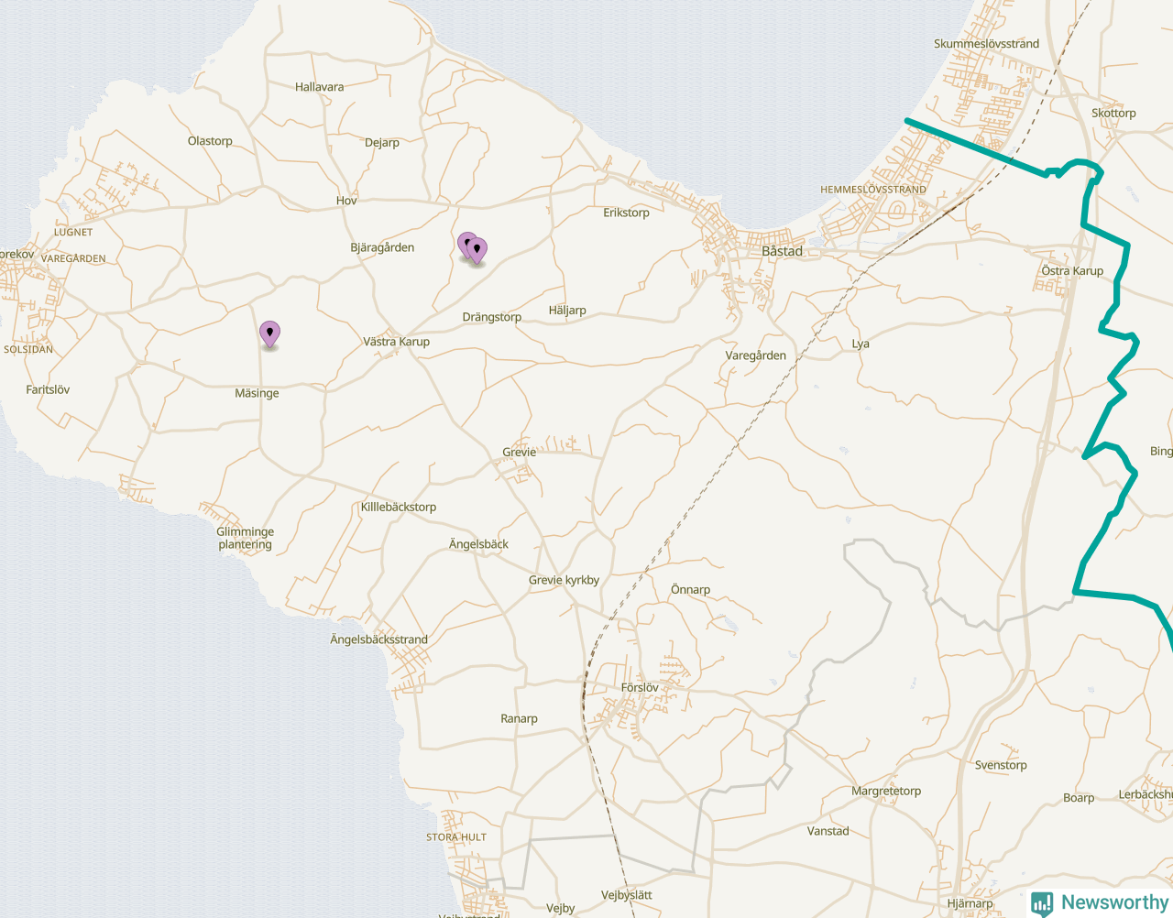Click the Mäsinge village label

click(x=257, y=393)
